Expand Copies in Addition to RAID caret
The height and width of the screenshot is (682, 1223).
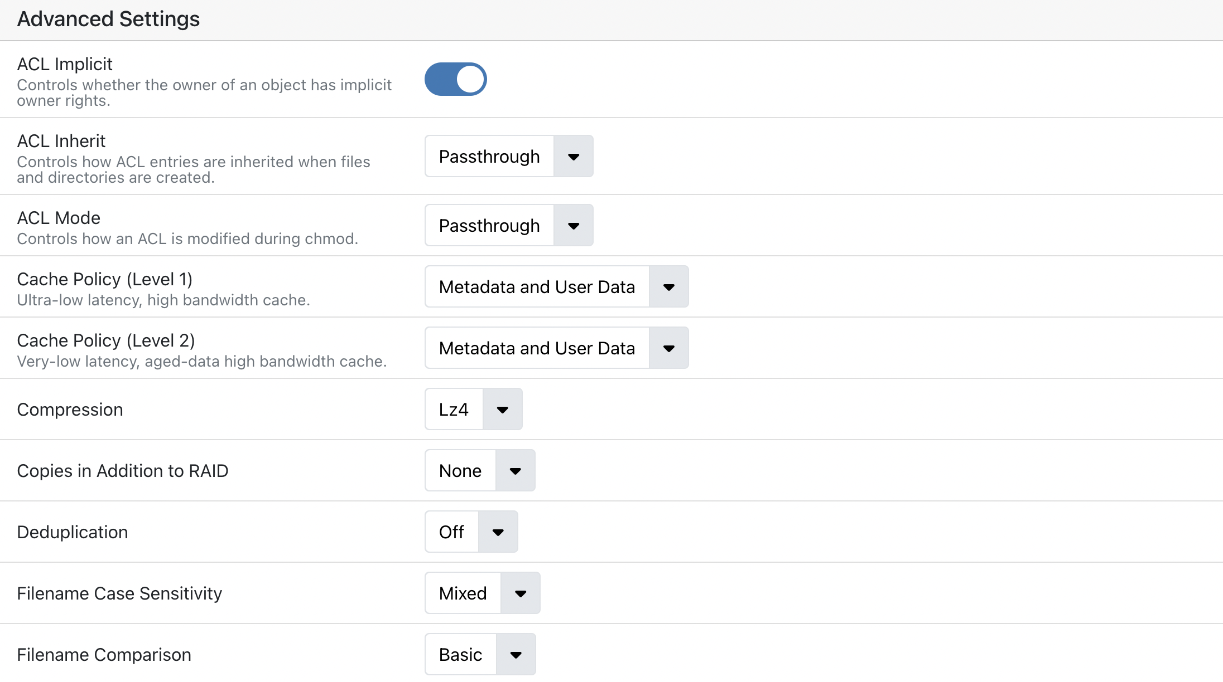point(515,471)
